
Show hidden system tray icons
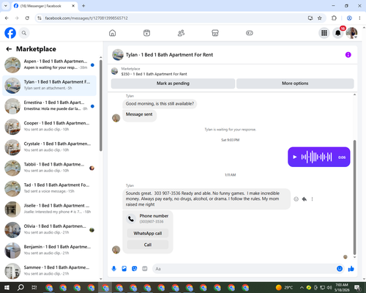302,287
